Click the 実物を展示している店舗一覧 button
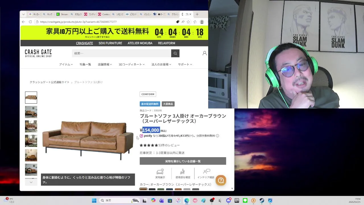The width and height of the screenshot is (364, 205). [x=183, y=161]
